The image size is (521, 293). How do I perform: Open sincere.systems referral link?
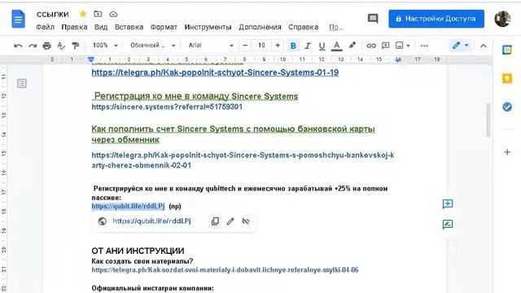(167, 107)
